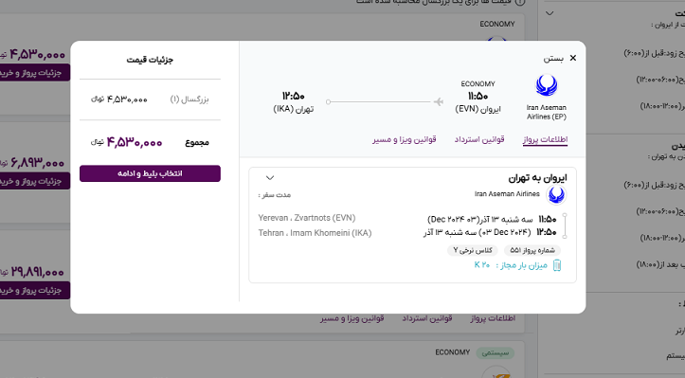Image resolution: width=685 pixels, height=378 pixels.
Task: Click the سیستمی badge on the lower flight card
Action: coord(495,352)
